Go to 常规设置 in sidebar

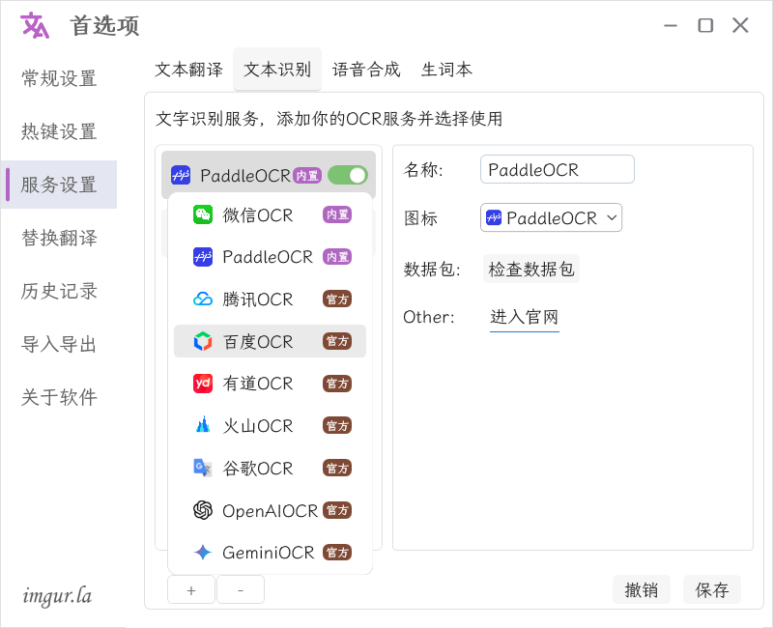(x=59, y=78)
